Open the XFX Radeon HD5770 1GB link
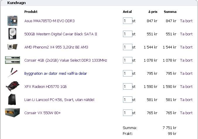 click(x=45, y=87)
